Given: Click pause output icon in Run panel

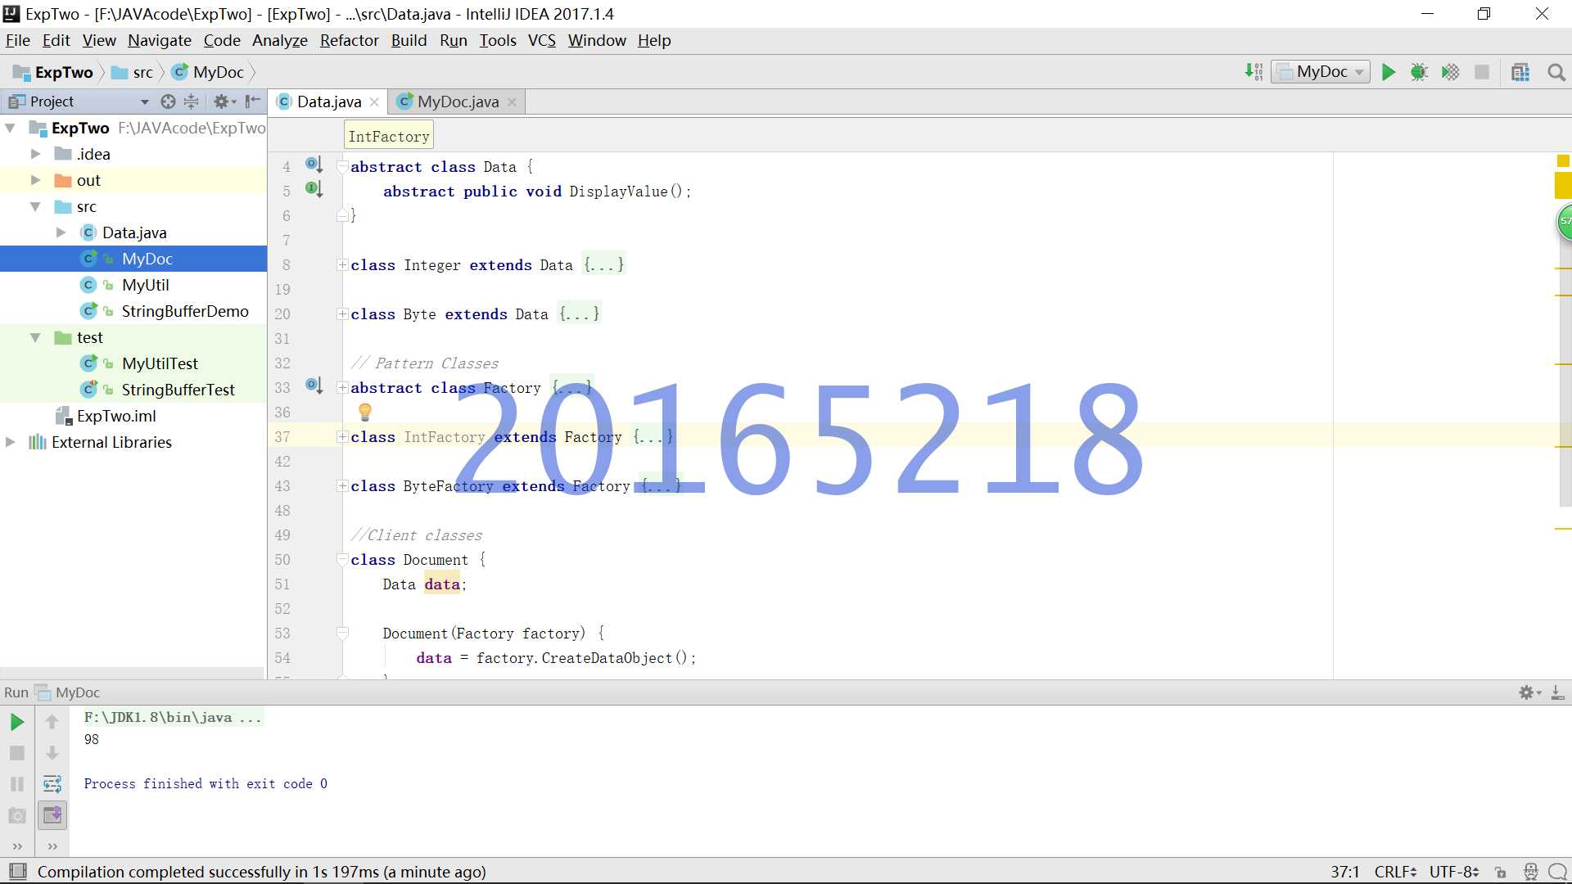Looking at the screenshot, I should (16, 784).
